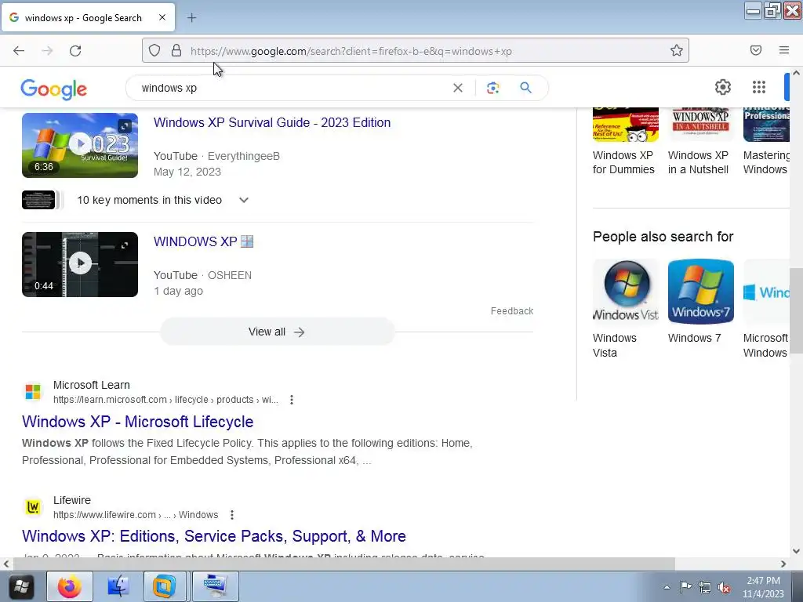Play the WINDOWS XP 0:44 video thumbnail
This screenshot has height=602, width=803.
coord(80,264)
